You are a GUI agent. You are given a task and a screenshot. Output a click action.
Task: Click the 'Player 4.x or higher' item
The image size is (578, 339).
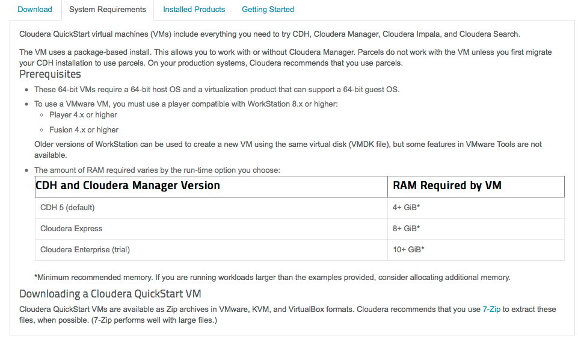84,115
